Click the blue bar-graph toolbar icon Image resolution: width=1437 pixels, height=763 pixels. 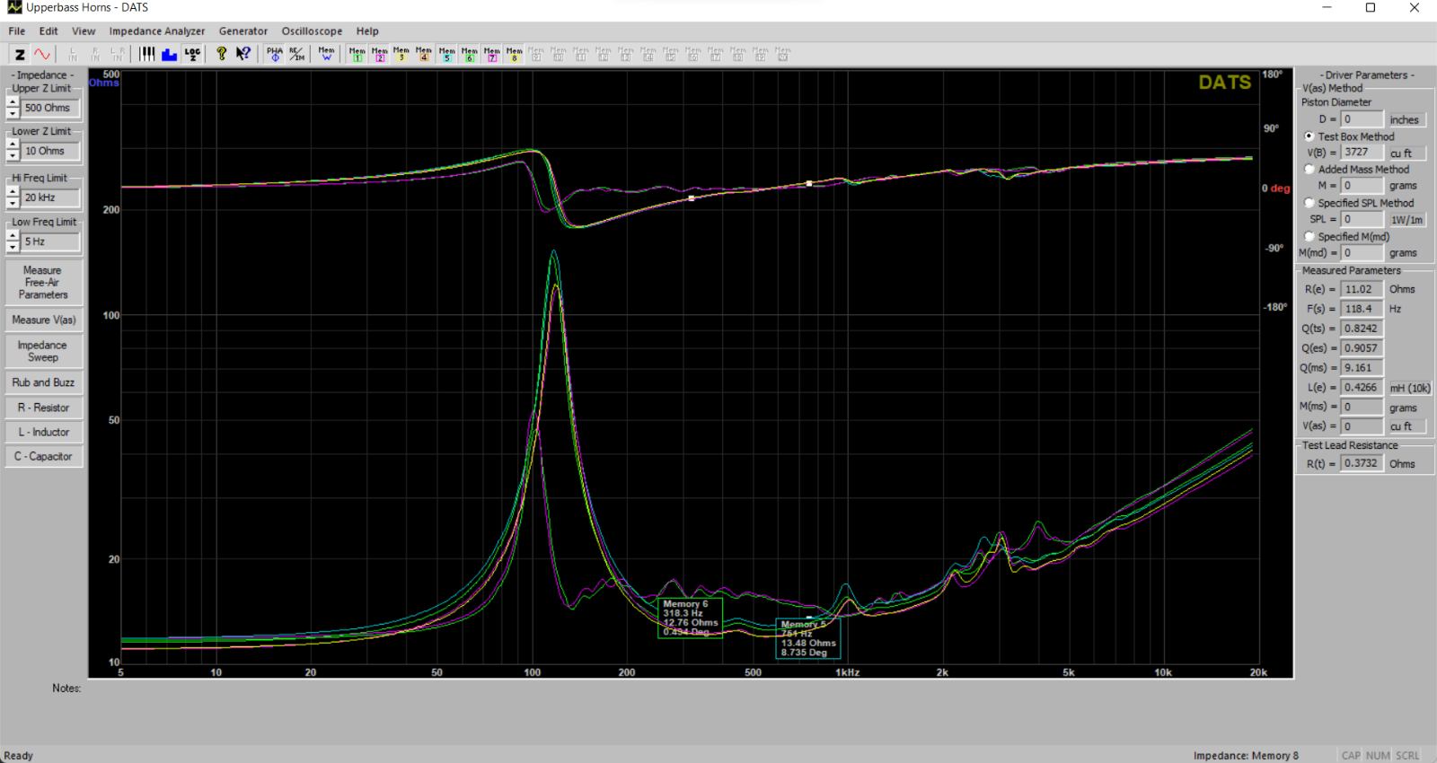click(170, 55)
